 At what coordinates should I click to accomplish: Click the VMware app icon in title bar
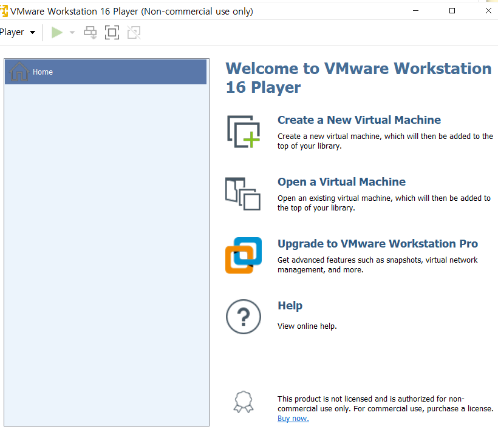coord(4,11)
